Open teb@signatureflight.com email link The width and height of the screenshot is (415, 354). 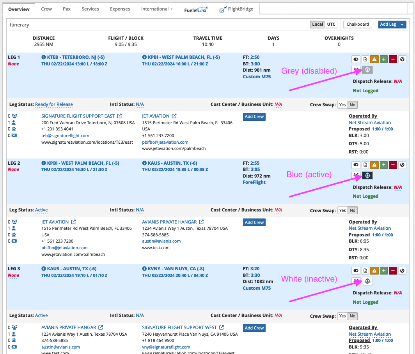(65, 136)
